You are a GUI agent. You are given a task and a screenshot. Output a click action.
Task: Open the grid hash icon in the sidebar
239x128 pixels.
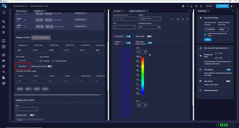click(4, 66)
